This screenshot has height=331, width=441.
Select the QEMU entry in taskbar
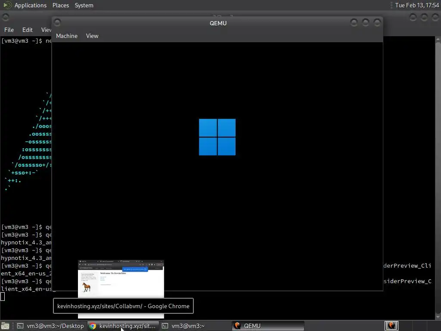[x=268, y=326]
